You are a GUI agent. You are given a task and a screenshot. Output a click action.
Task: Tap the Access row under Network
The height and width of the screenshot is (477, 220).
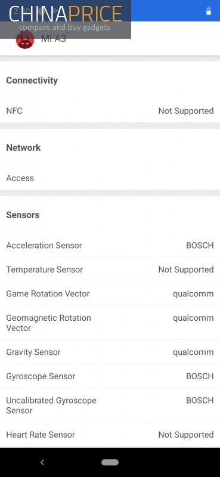pyautogui.click(x=110, y=178)
